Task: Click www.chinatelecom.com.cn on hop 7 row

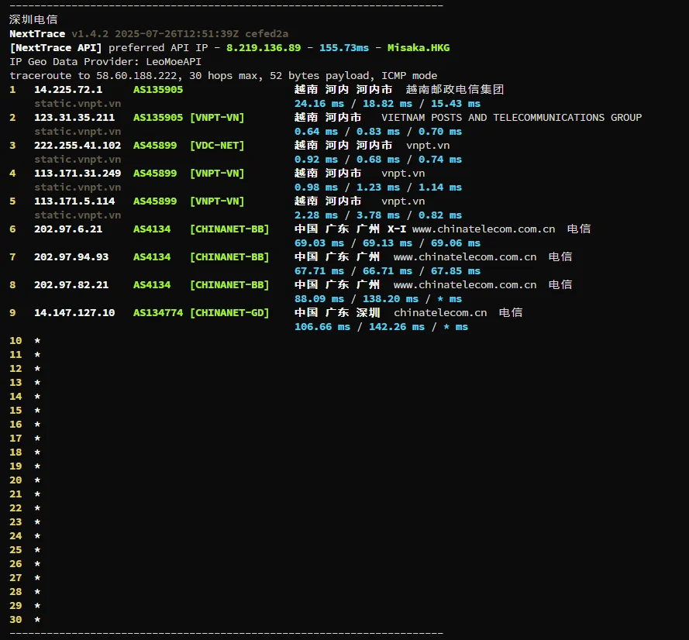Action: [x=465, y=257]
